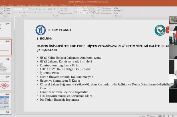Open the character spacing dropdown

tap(27, 12)
